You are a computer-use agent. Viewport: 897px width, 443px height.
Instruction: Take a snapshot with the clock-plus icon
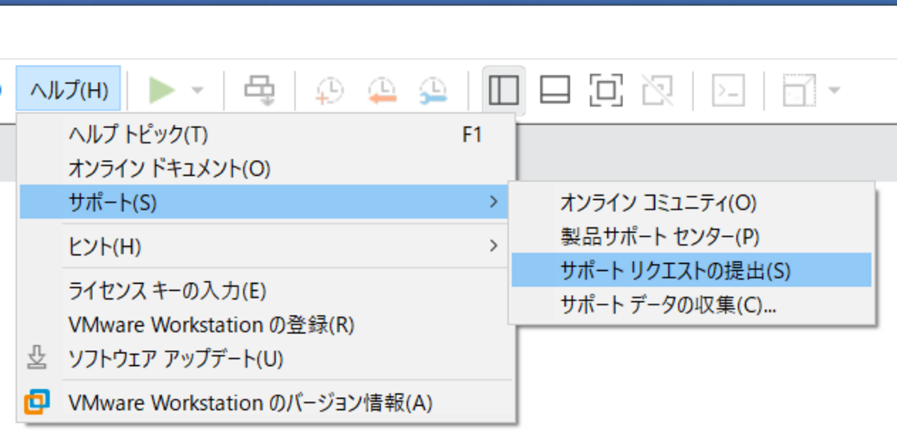point(329,90)
